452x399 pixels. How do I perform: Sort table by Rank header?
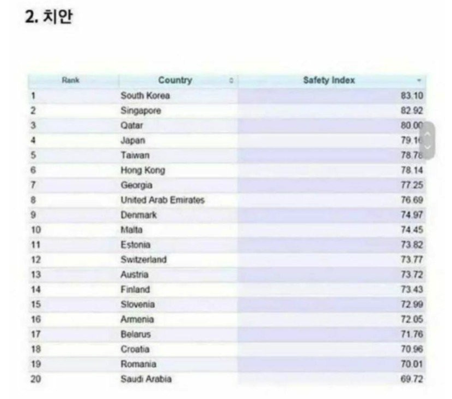71,80
